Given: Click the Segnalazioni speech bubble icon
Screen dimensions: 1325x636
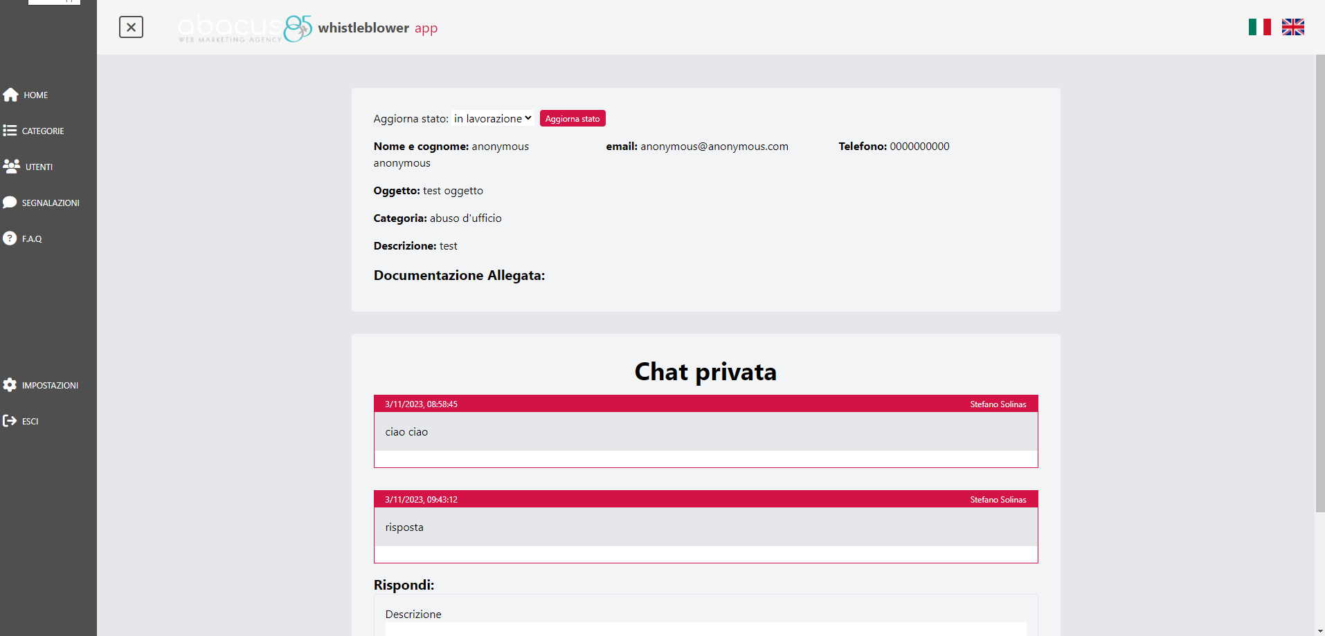Looking at the screenshot, I should point(10,203).
